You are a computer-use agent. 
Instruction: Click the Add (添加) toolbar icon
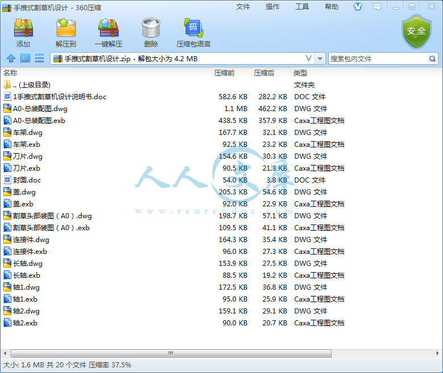[x=23, y=28]
